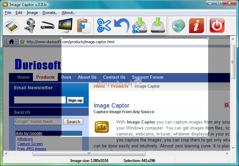Paste image from clipboard icon
The image size is (239, 166).
(x=83, y=26)
